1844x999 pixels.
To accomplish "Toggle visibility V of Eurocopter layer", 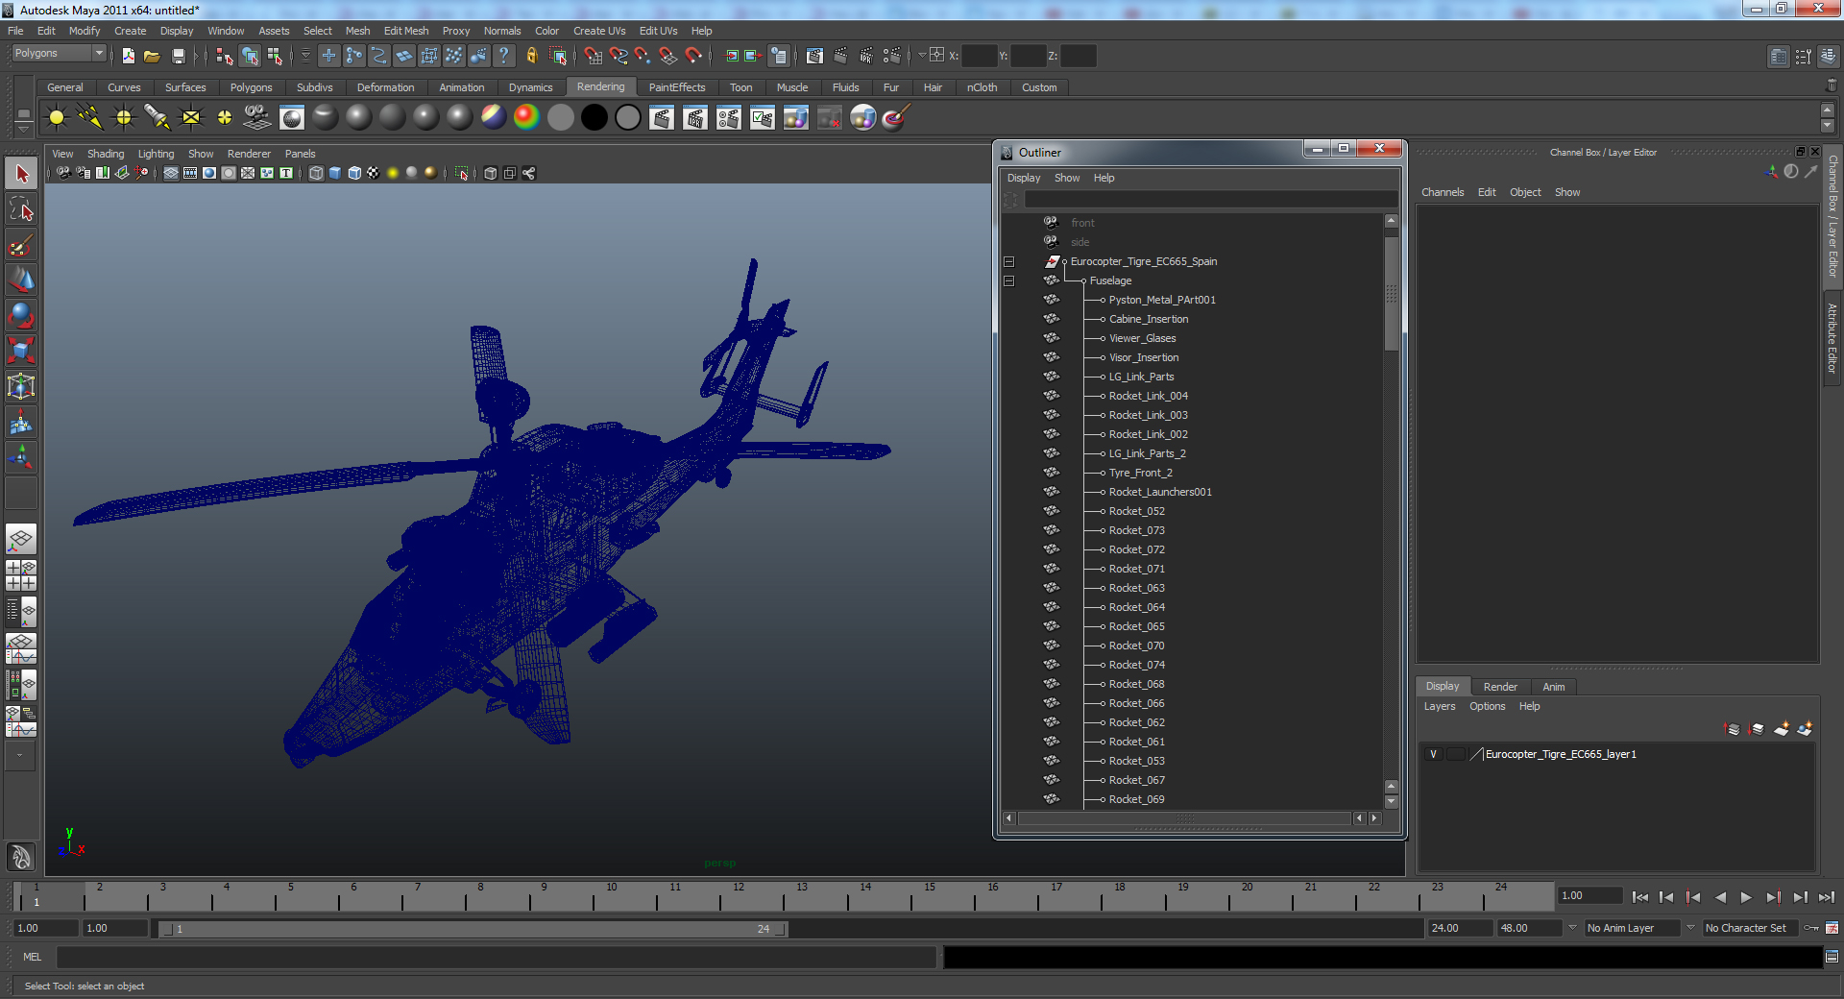I will coord(1433,754).
